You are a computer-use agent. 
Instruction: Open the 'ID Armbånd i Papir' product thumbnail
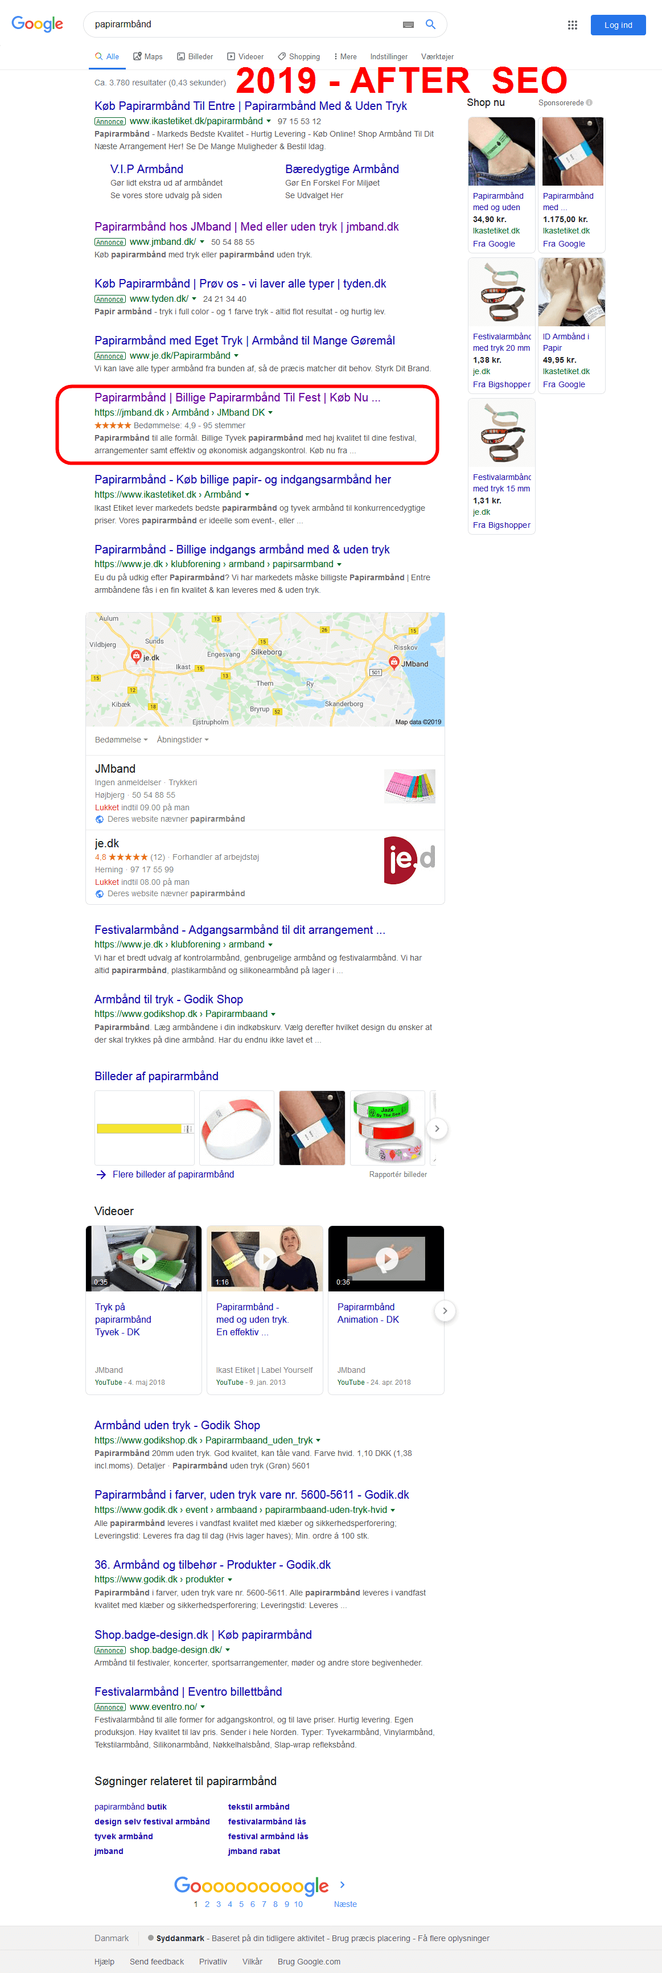(571, 293)
